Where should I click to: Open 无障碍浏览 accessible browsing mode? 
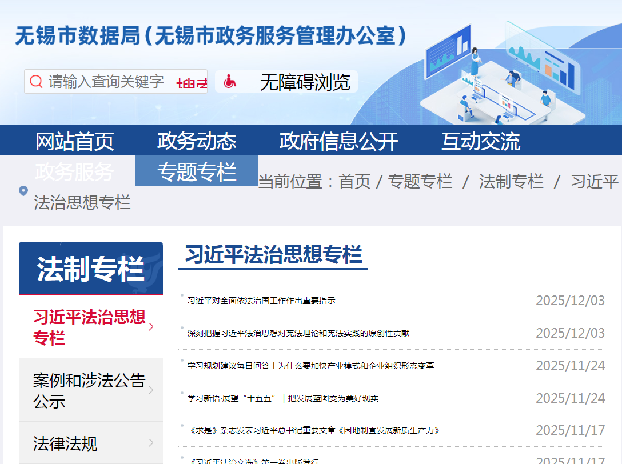coord(304,82)
